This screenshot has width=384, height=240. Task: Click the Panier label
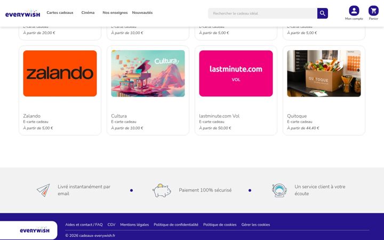click(x=373, y=19)
